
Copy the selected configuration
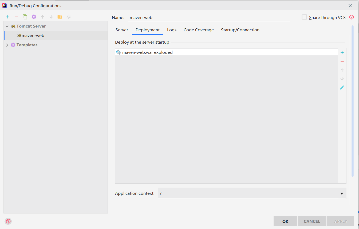pos(25,17)
